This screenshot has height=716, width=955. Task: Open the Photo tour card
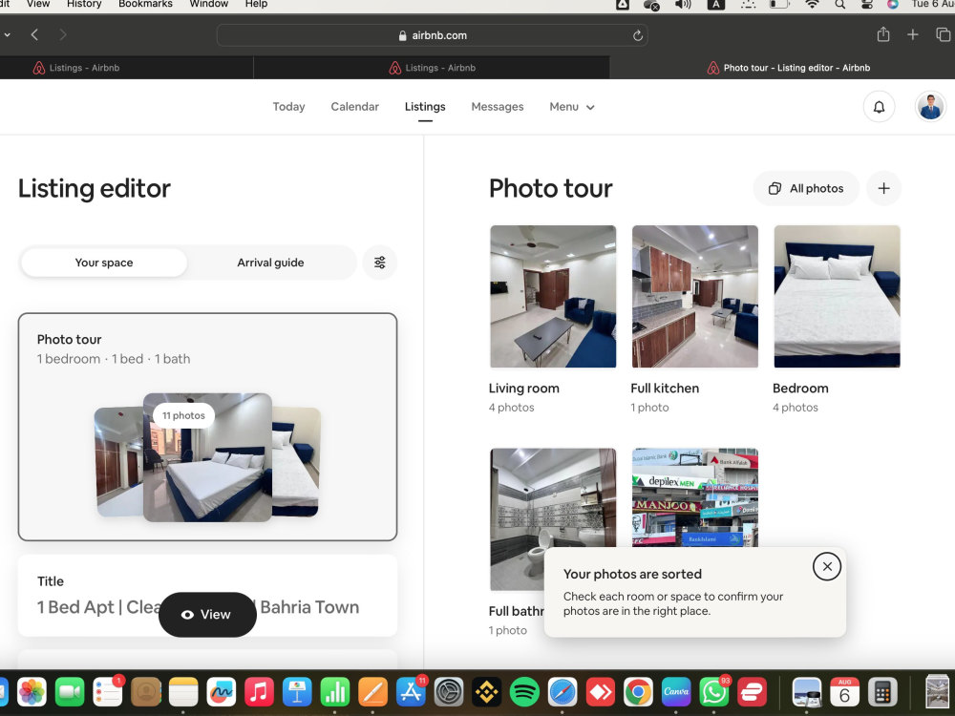coord(207,427)
